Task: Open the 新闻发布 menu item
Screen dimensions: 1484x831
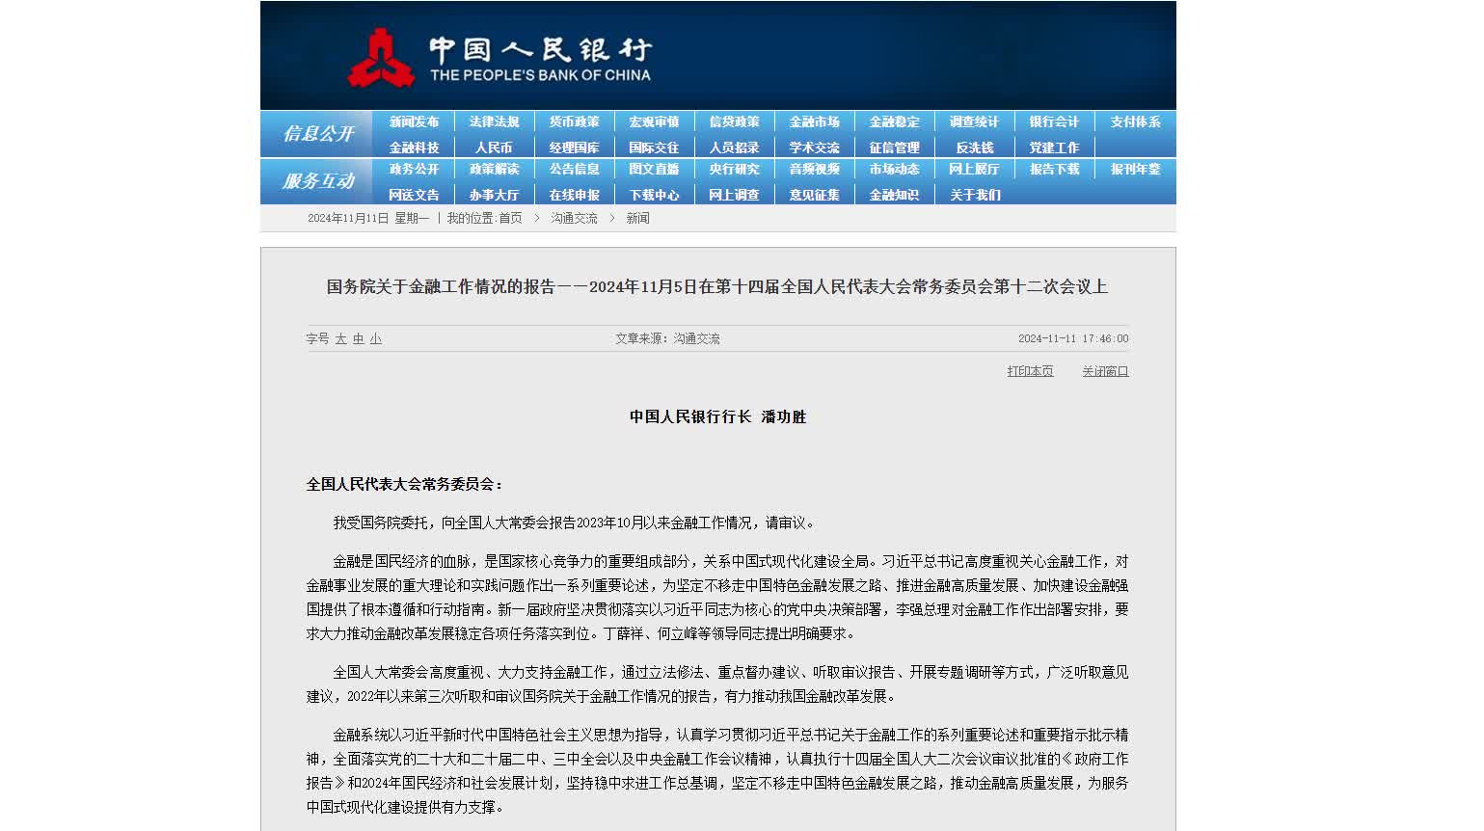Action: (x=414, y=122)
